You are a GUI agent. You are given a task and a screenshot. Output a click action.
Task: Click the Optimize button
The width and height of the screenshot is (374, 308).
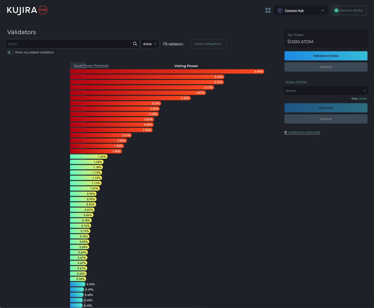[x=326, y=108]
